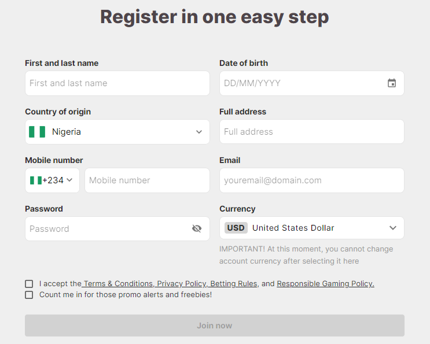Open the Betting Rules link
This screenshot has width=430, height=344.
234,284
